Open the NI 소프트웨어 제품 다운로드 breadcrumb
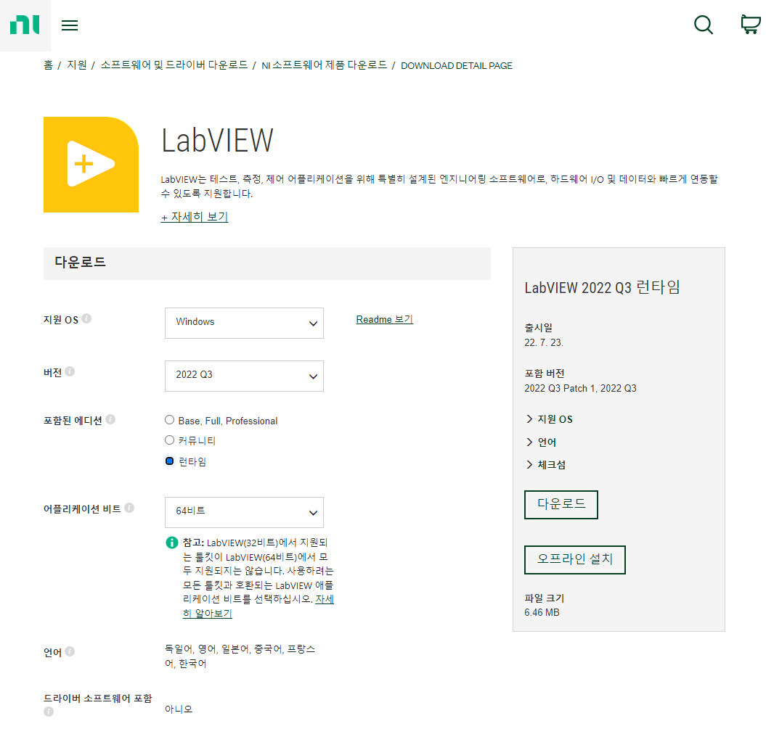 pos(322,65)
